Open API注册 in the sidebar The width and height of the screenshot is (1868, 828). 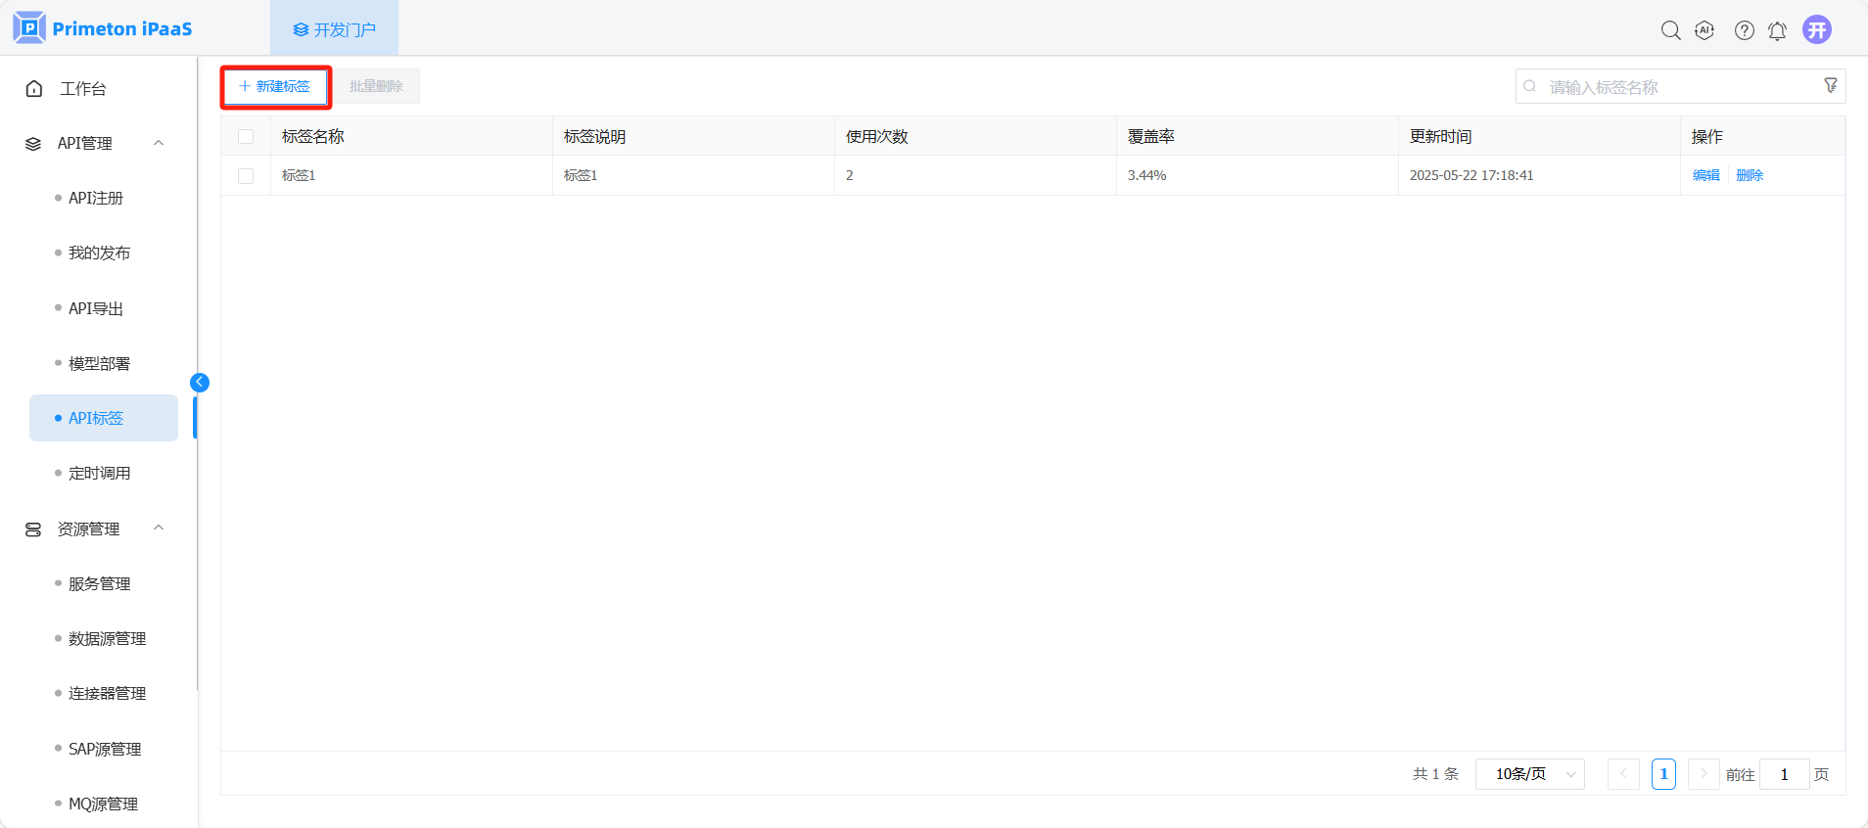pos(96,198)
